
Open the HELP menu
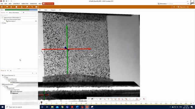[40, 4]
